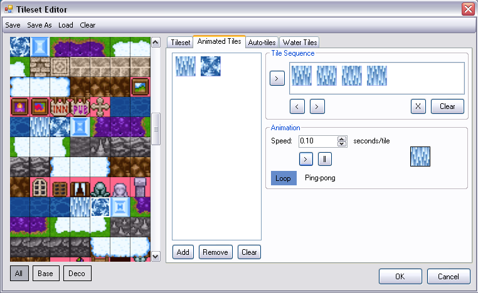
Task: Select the purple bust statue tile
Action: pyautogui.click(x=120, y=187)
